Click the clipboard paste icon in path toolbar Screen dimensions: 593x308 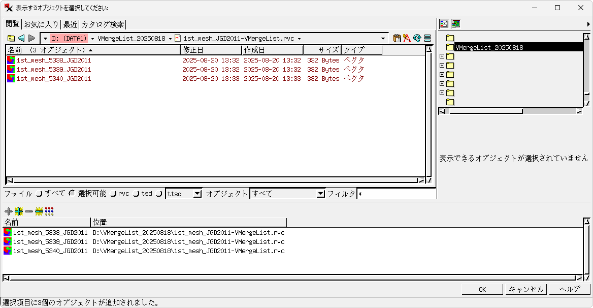pyautogui.click(x=397, y=38)
